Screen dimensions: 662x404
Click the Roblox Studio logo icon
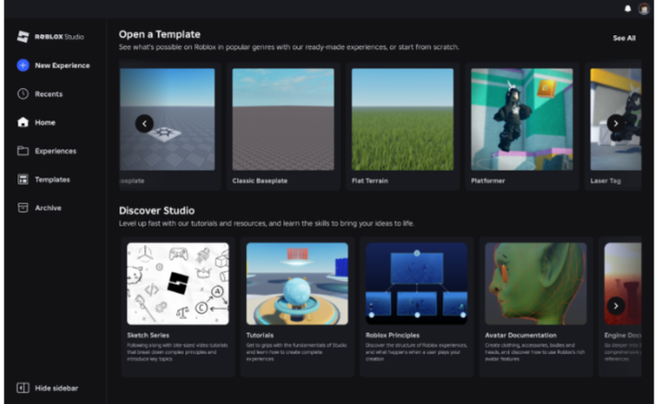point(23,37)
